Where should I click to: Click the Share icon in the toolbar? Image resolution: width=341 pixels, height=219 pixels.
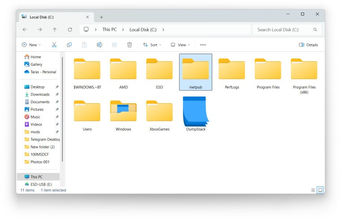click(114, 45)
